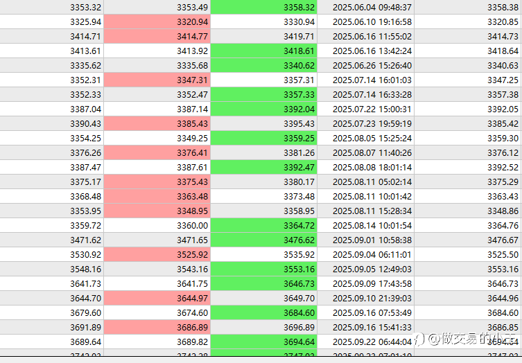The image size is (522, 363).
Task: Select timestamp 2025.09.10 21:39:03
Action: click(372, 298)
